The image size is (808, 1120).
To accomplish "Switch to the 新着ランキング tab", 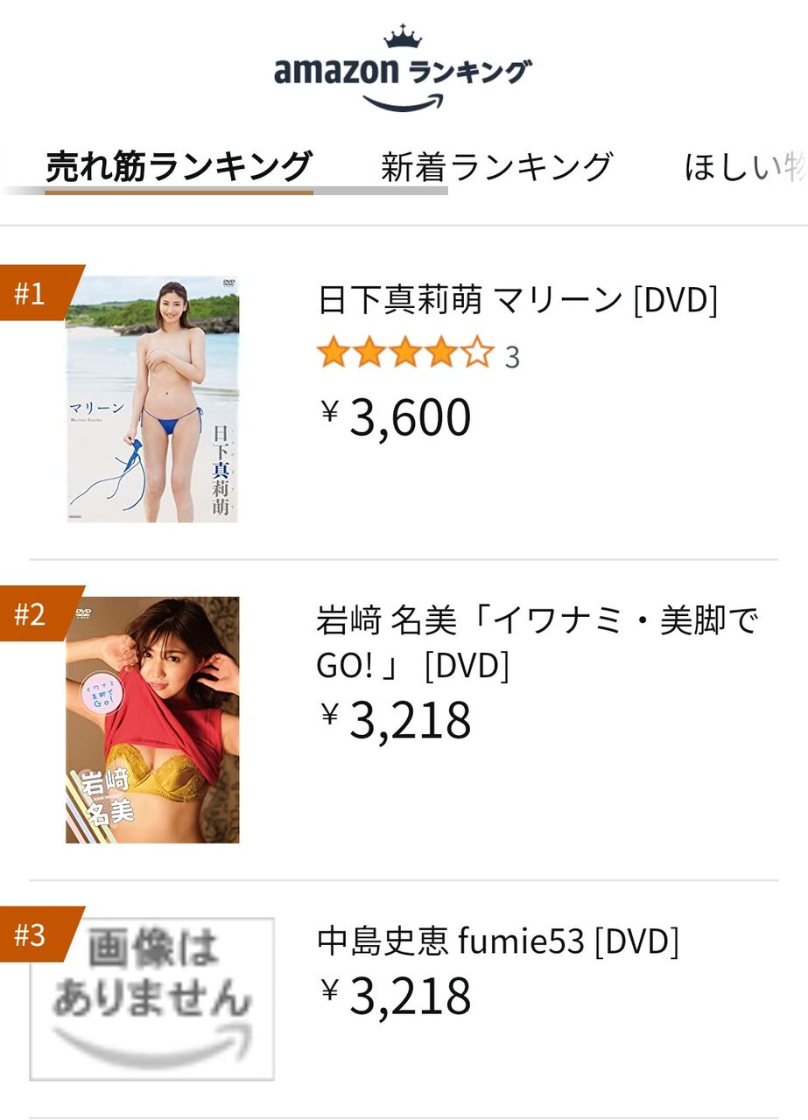I will (x=496, y=166).
